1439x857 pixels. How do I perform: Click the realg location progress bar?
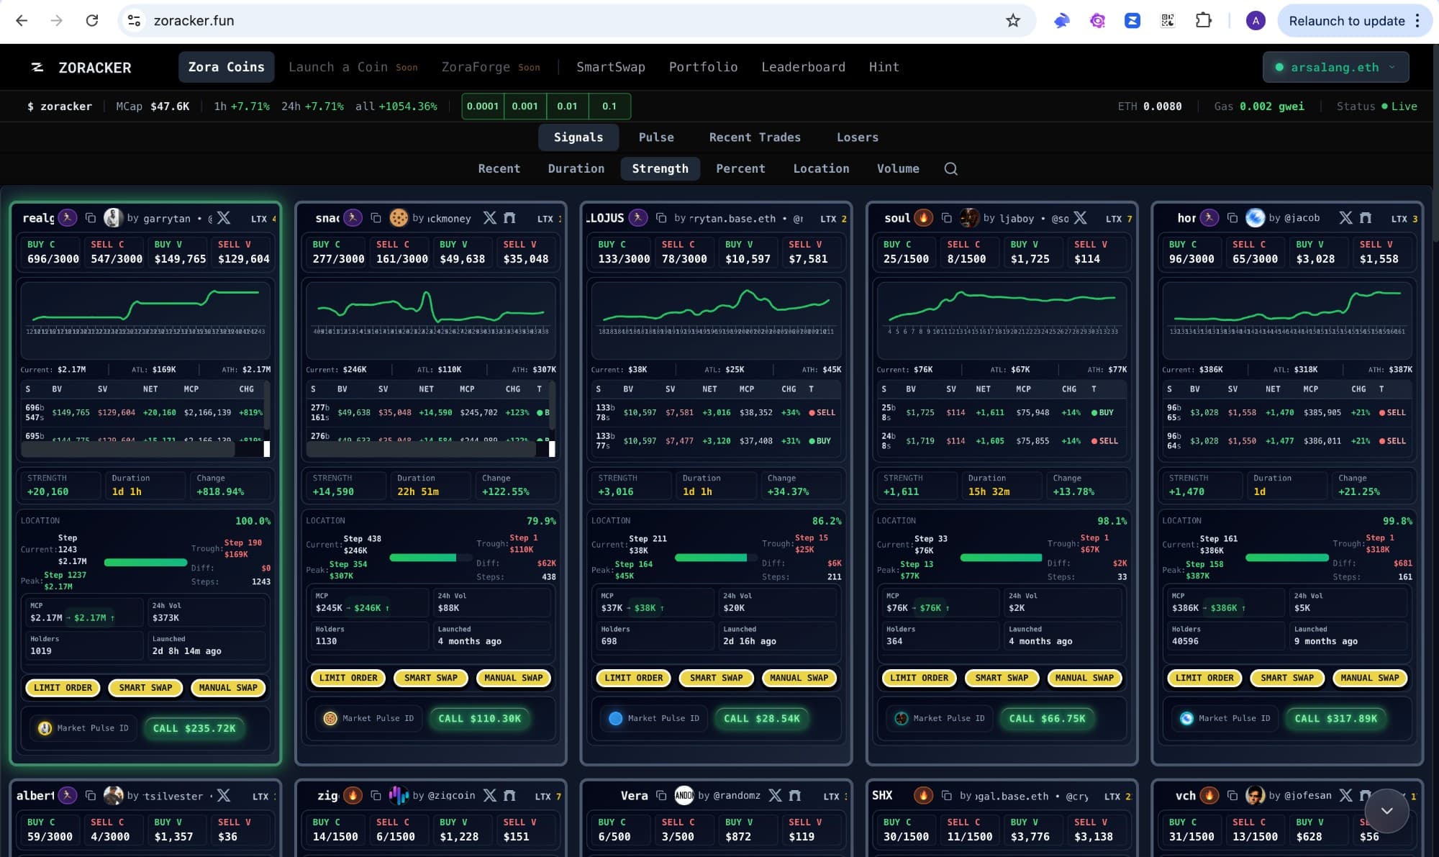pos(145,563)
